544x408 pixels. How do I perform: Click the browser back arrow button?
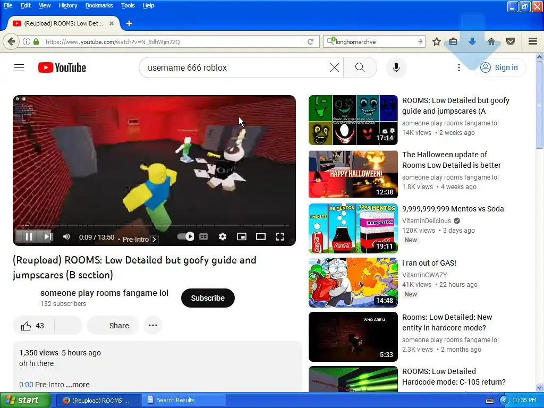(11, 41)
